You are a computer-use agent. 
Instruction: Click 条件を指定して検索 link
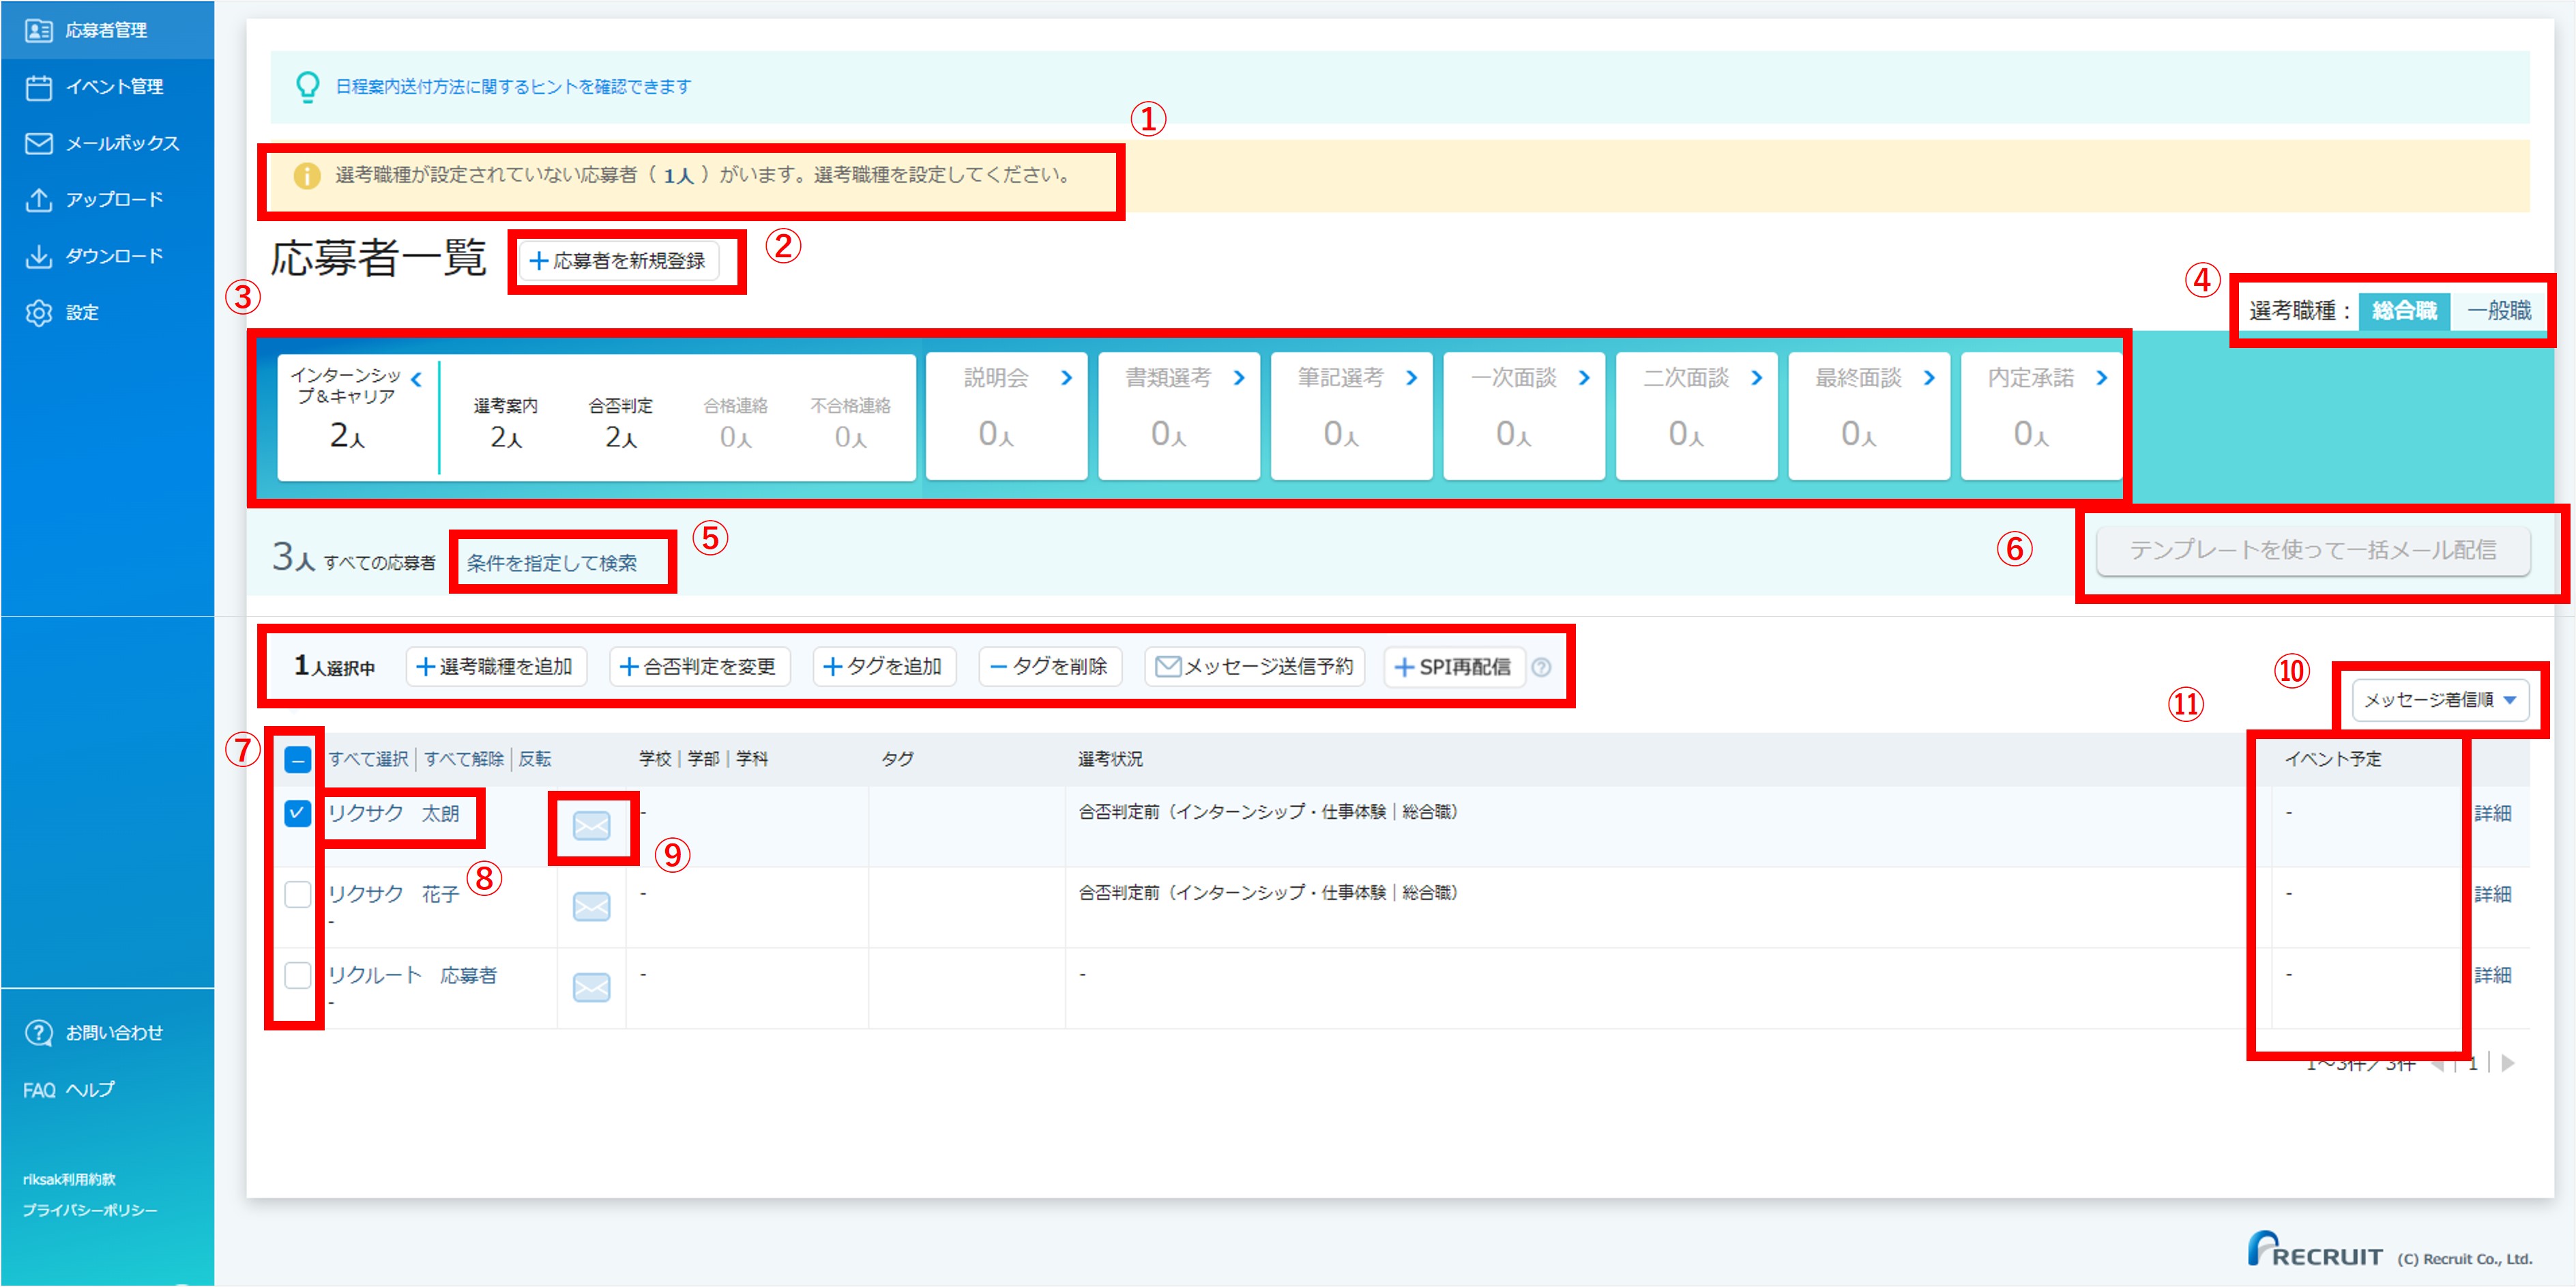click(552, 564)
